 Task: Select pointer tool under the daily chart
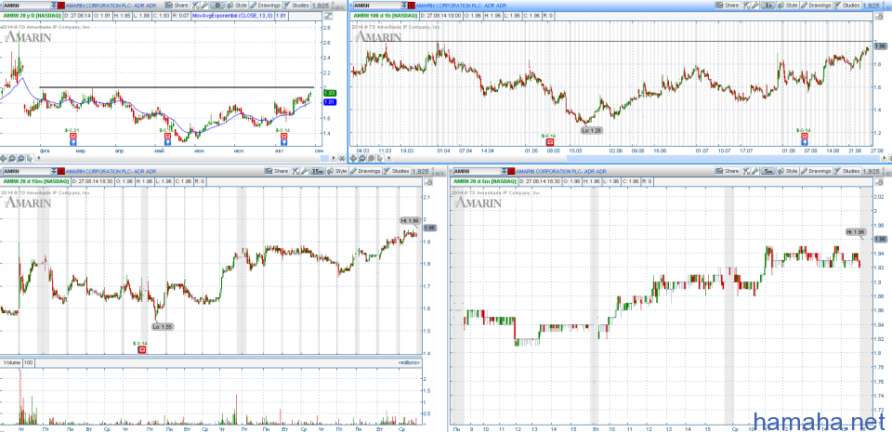[30, 159]
